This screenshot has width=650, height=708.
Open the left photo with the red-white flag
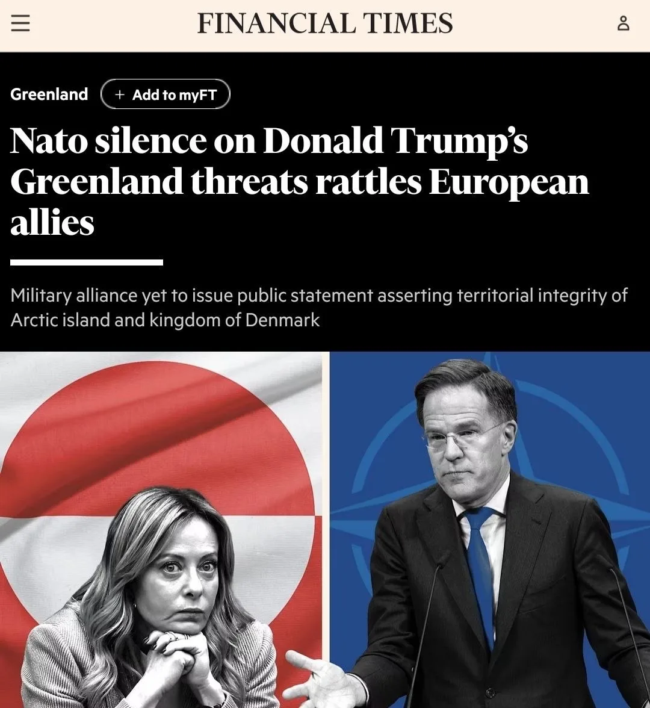tap(161, 530)
